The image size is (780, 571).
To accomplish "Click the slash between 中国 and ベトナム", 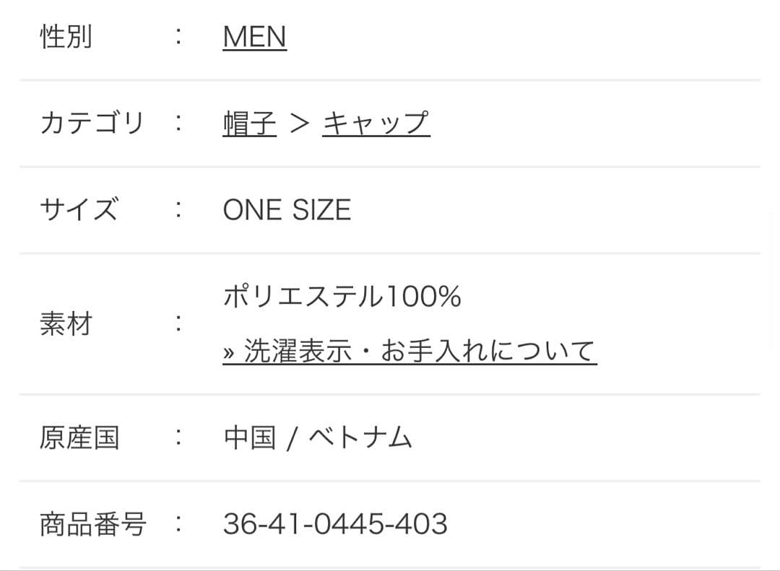I will [290, 439].
